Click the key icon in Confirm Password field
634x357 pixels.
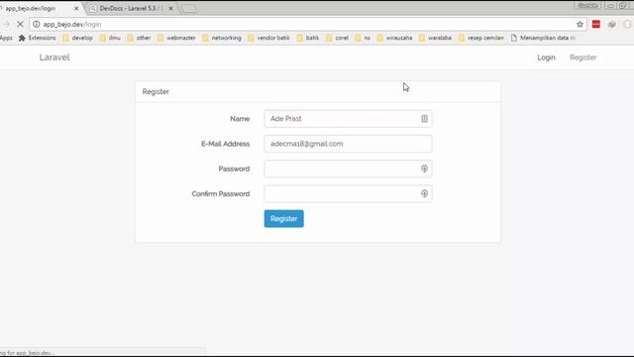point(424,193)
